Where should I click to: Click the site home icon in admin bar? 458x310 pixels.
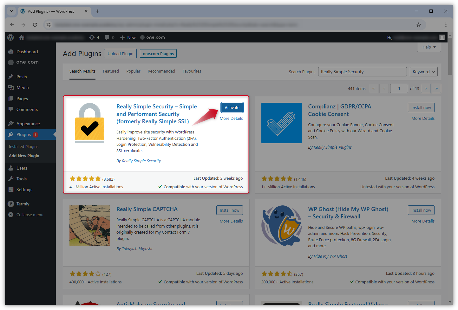pos(21,37)
